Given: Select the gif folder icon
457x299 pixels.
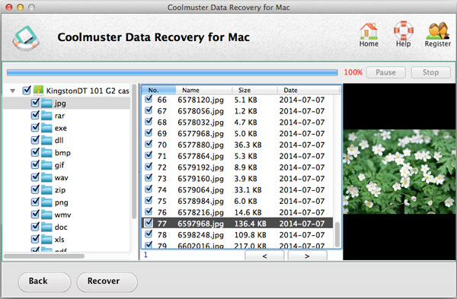Looking at the screenshot, I should point(46,165).
